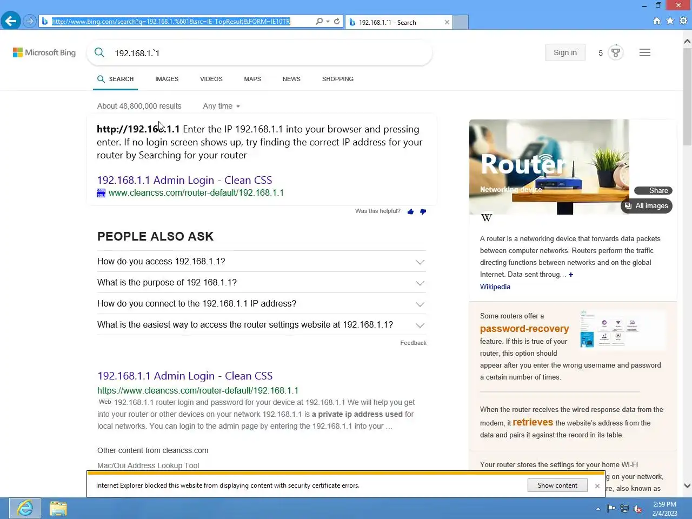This screenshot has height=519, width=692.
Task: Click the address bar search magnifier icon
Action: pos(319,21)
